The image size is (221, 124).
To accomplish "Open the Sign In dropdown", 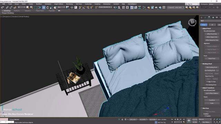I will click(x=192, y=4).
